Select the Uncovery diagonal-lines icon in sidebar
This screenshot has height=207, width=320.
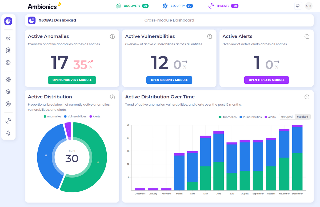(8, 38)
